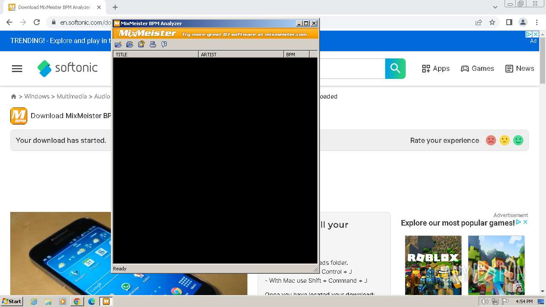Share this page from Chrome address bar

pyautogui.click(x=479, y=22)
